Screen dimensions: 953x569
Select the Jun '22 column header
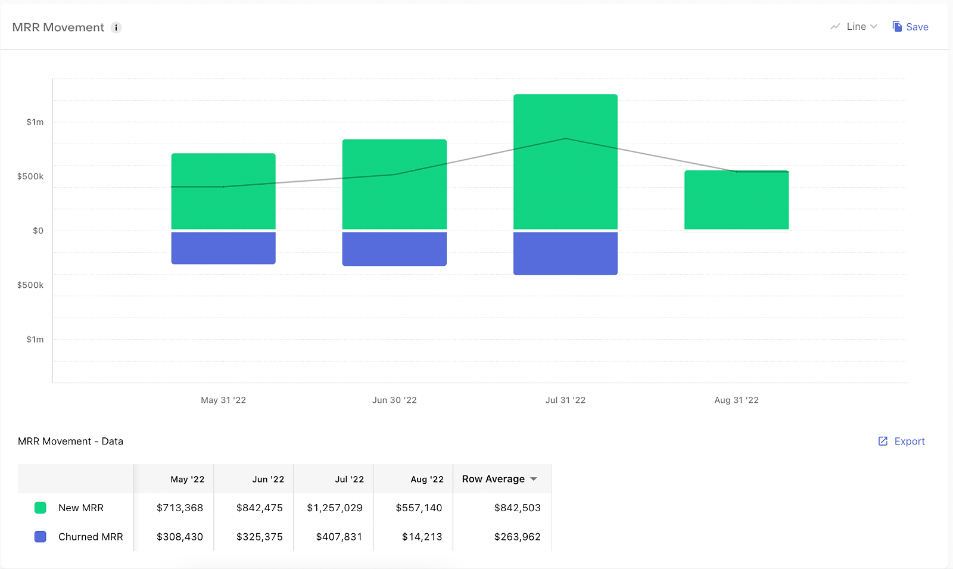[268, 479]
